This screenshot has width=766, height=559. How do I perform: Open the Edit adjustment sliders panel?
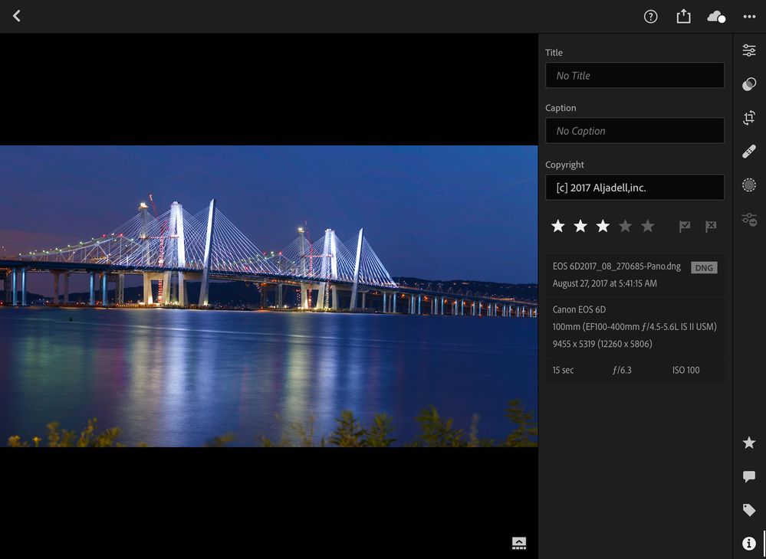[x=749, y=51]
